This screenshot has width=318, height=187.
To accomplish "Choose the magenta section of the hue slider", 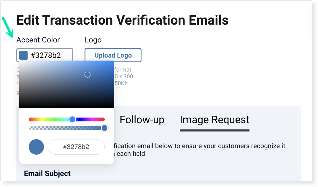I will point(96,119).
